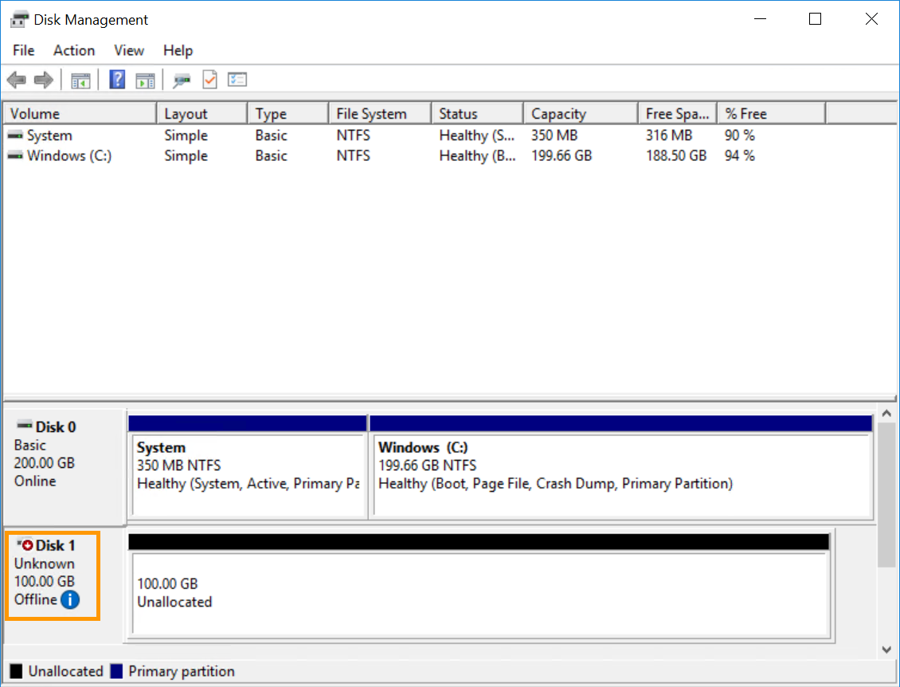Click the Back navigation arrow
The height and width of the screenshot is (687, 900).
[16, 79]
